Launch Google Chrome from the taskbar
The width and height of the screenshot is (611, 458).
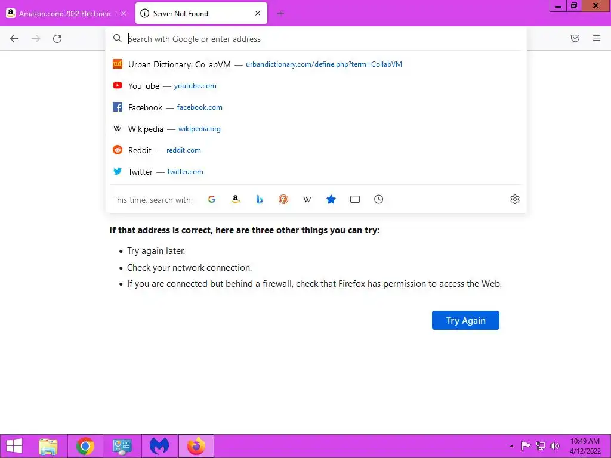pos(85,446)
